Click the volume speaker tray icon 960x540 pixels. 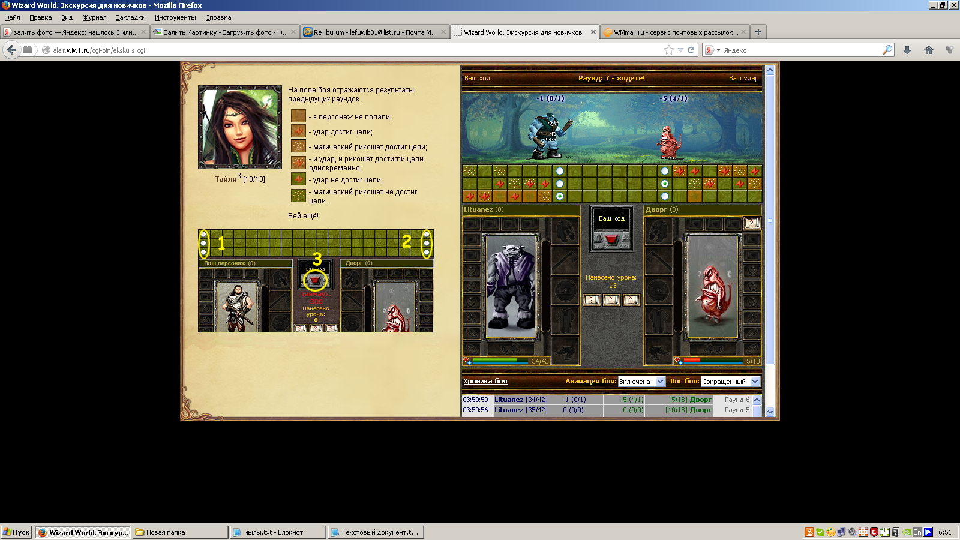click(852, 532)
